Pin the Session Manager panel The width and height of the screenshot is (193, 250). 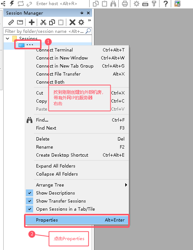82,13
